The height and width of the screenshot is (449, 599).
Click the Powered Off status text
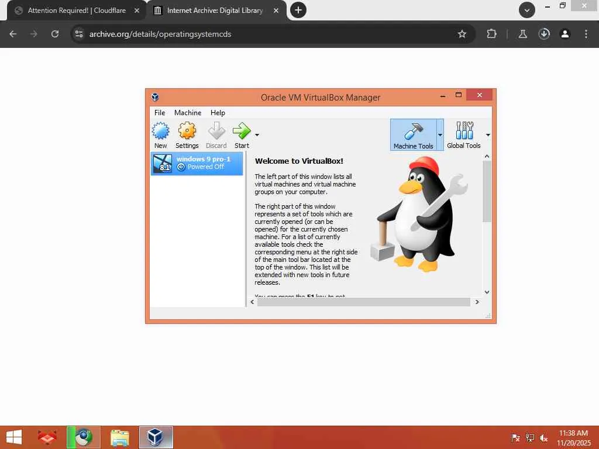click(205, 167)
